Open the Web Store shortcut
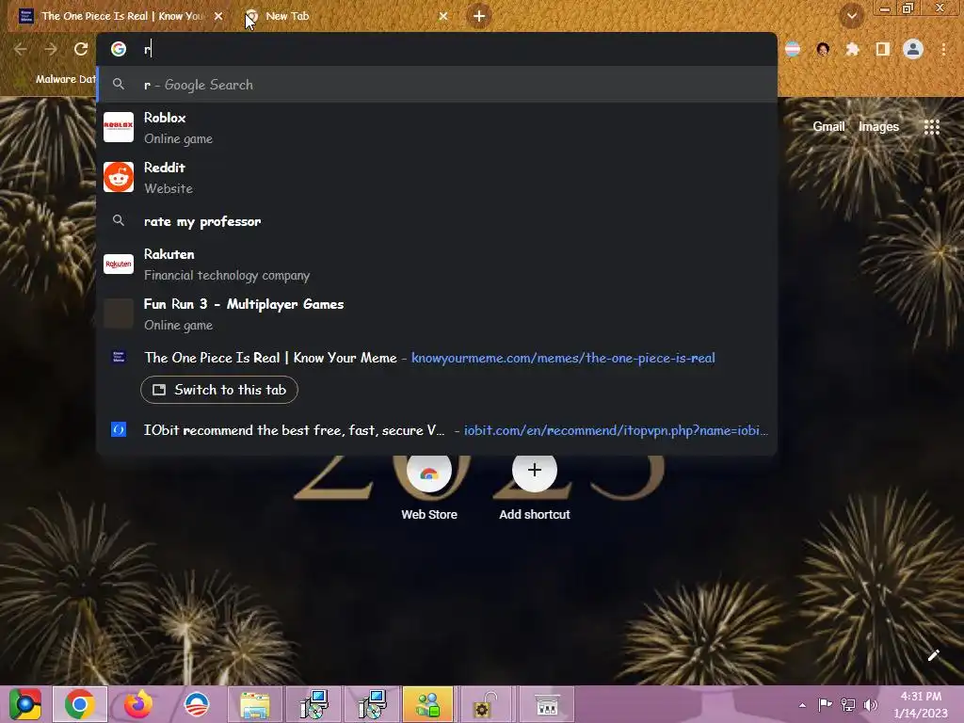The image size is (964, 723). [x=429, y=486]
